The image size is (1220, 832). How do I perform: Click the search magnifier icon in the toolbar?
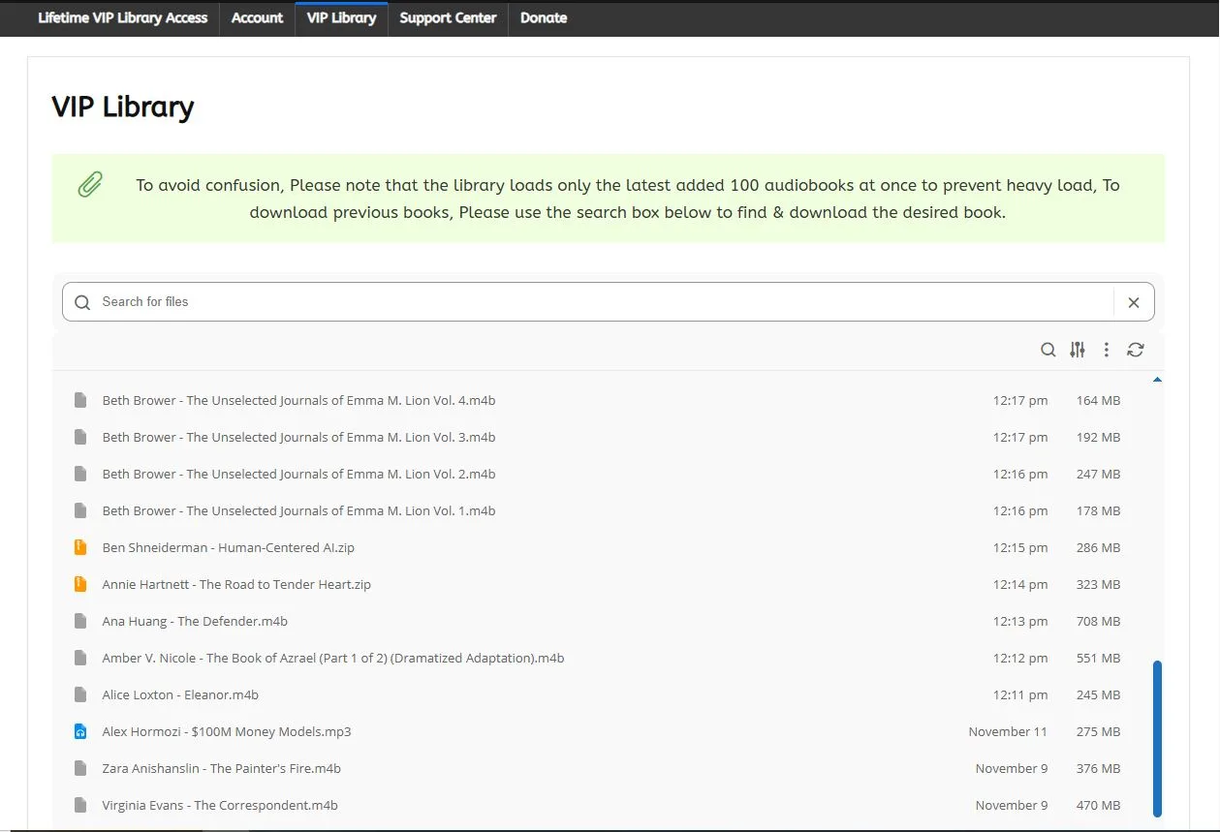point(1048,350)
